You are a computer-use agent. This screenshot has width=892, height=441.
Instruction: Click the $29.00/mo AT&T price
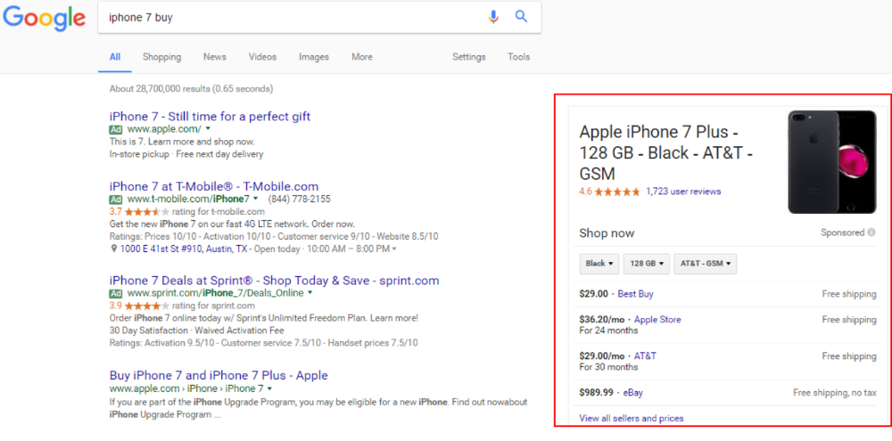tap(602, 355)
